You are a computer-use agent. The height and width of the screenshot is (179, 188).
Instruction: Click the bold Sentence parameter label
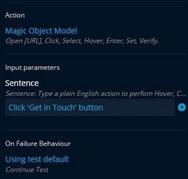point(22,83)
